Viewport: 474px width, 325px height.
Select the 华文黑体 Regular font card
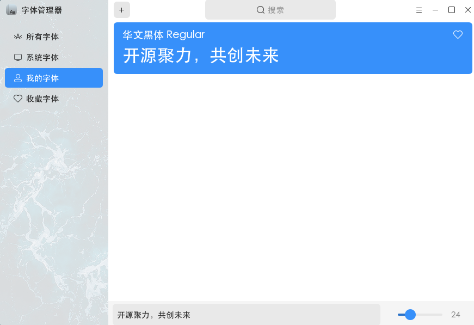click(293, 48)
